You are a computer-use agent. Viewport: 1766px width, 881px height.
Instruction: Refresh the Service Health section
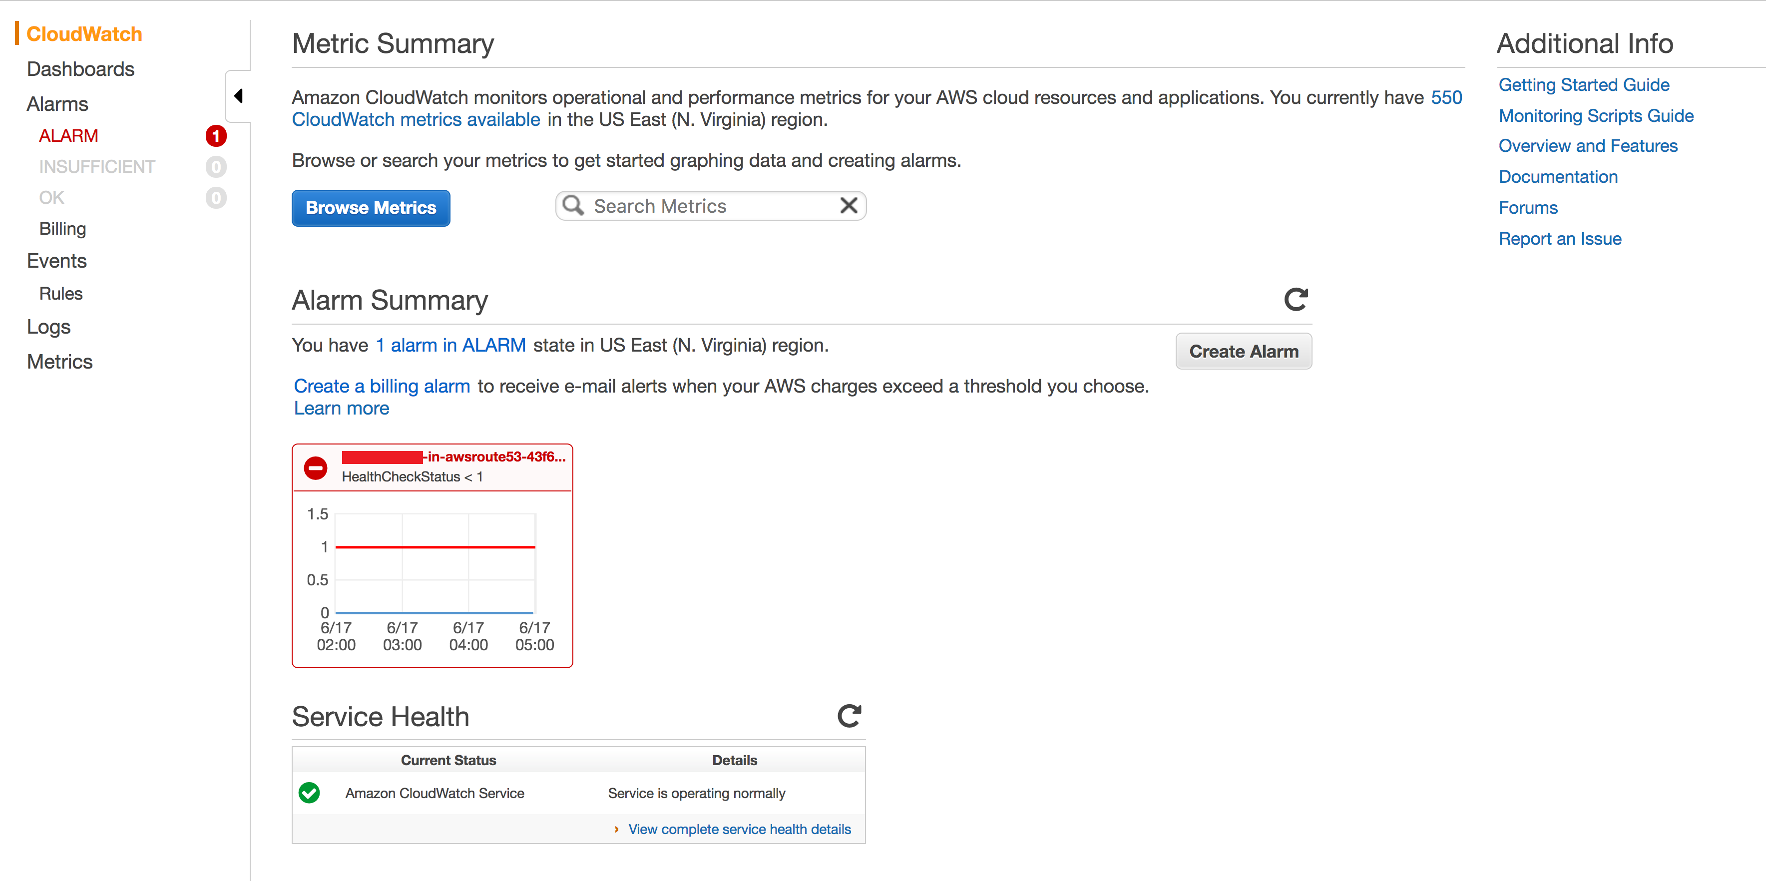(849, 716)
